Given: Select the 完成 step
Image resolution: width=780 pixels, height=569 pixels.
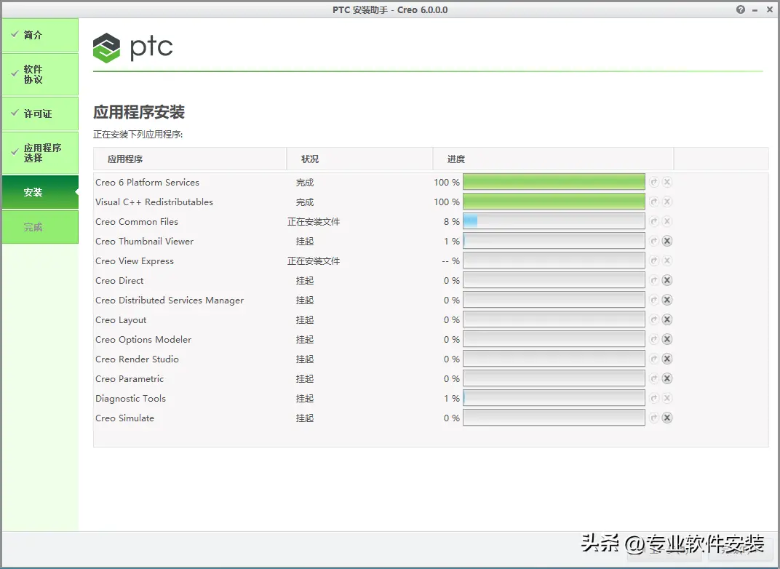Looking at the screenshot, I should pyautogui.click(x=40, y=227).
